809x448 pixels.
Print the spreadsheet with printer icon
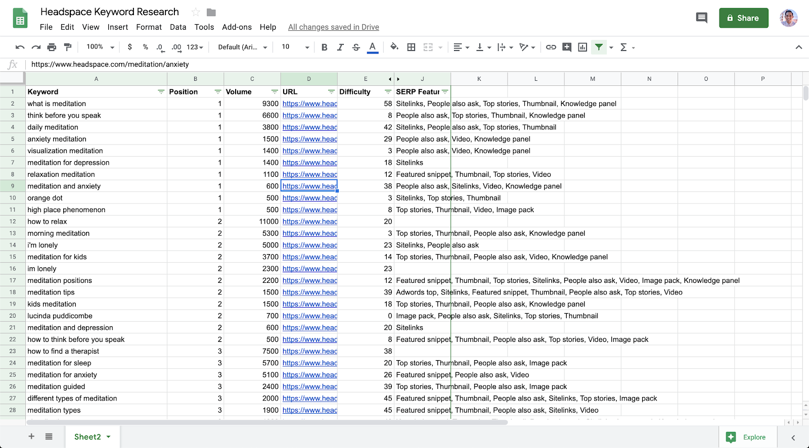point(52,47)
